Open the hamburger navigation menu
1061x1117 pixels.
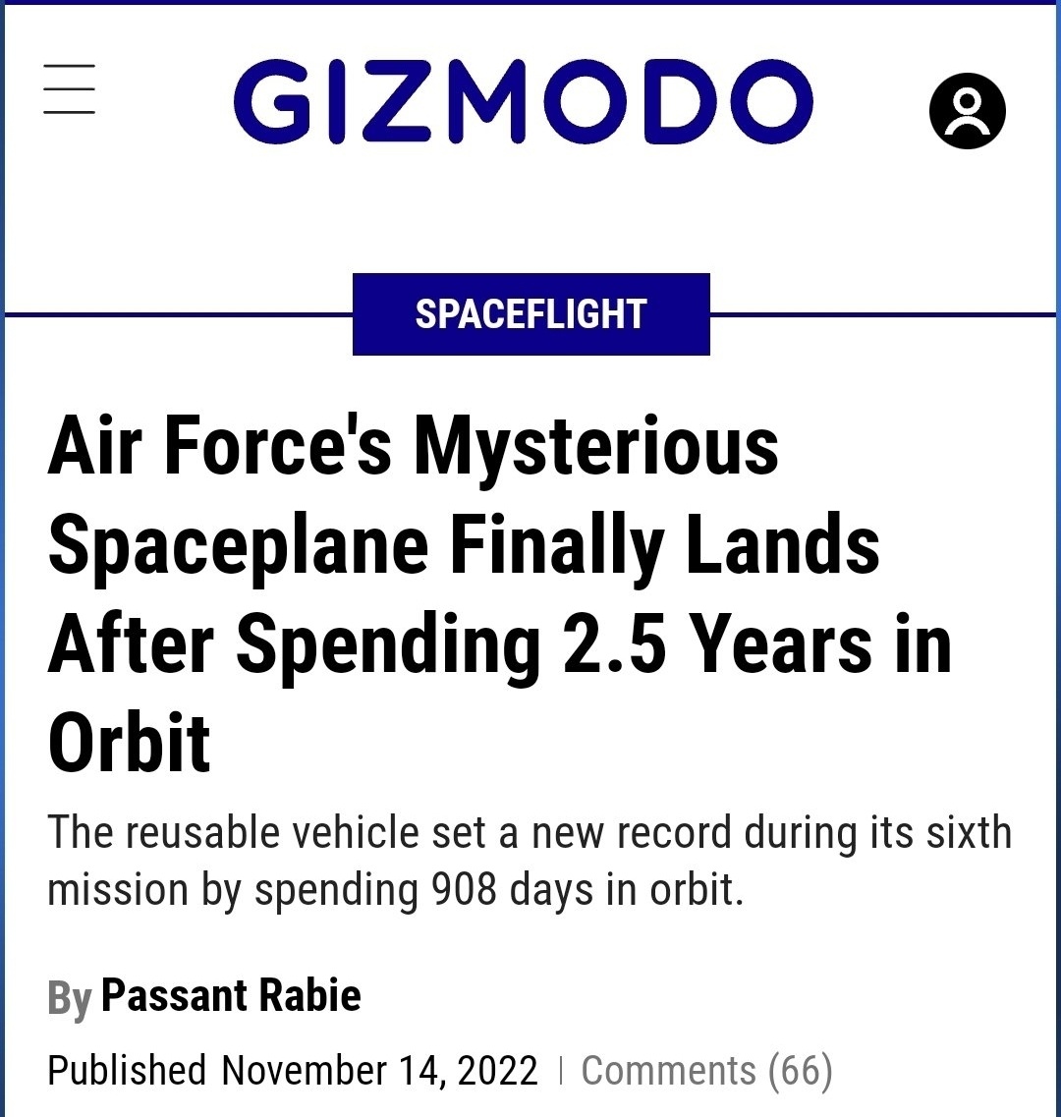69,89
